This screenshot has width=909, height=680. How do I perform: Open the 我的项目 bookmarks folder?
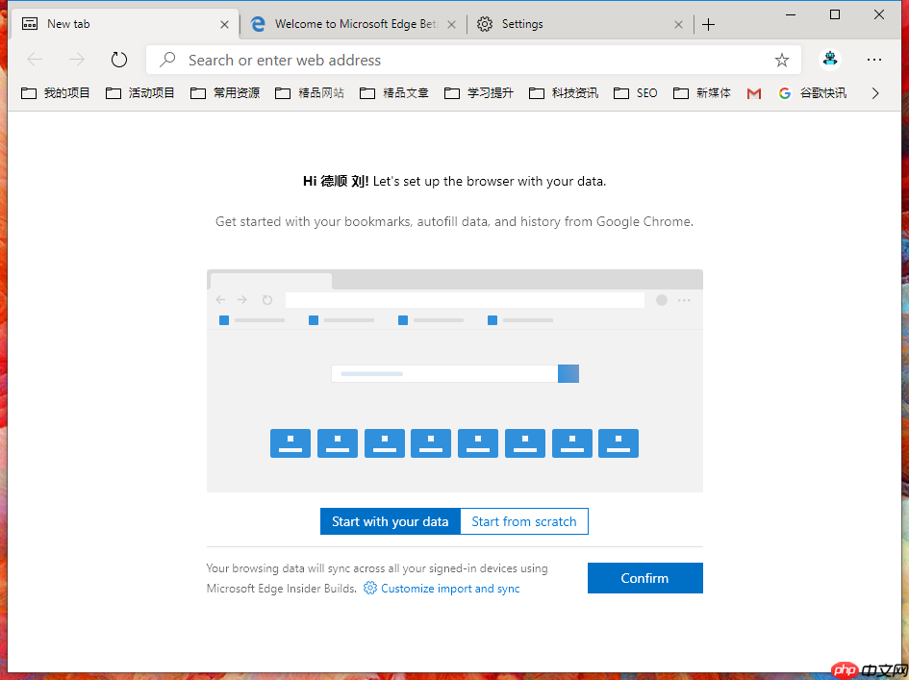pyautogui.click(x=54, y=92)
